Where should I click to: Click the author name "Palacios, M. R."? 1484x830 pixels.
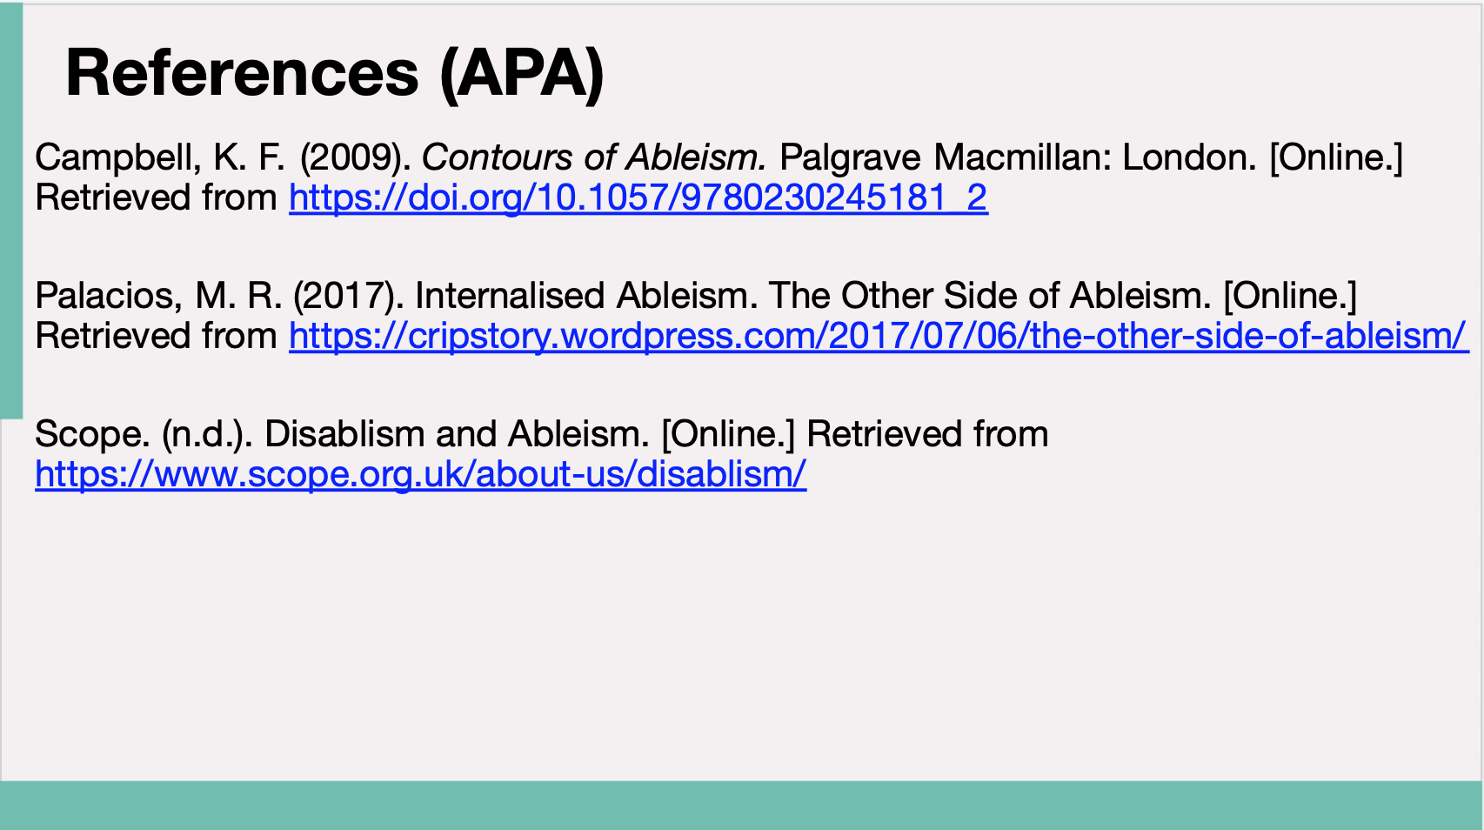(158, 296)
